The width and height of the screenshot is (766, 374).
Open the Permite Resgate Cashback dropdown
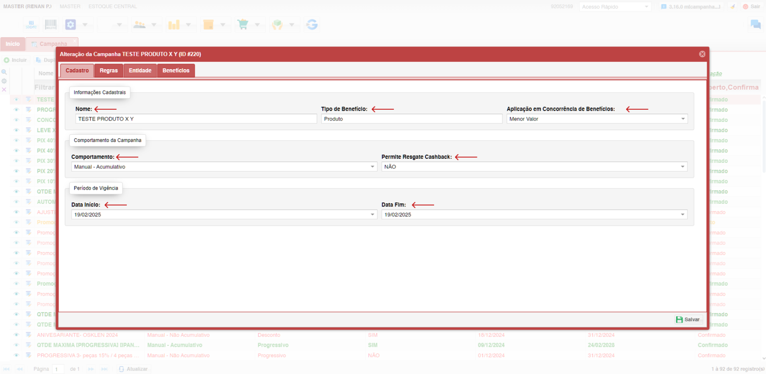click(683, 167)
